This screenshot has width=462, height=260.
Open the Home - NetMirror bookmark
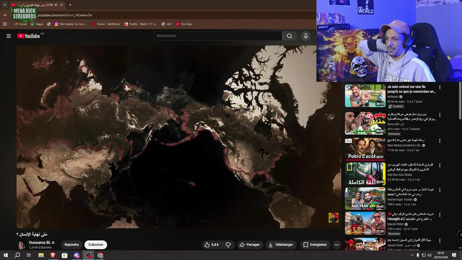(x=106, y=24)
